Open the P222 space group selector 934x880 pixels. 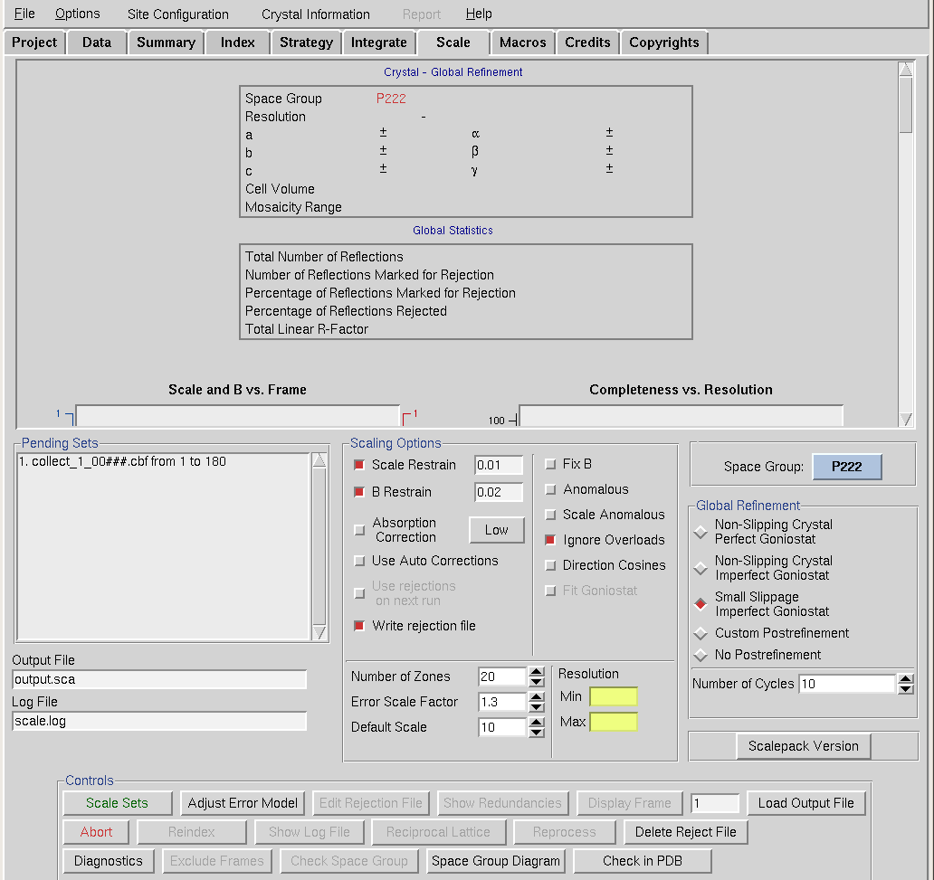pyautogui.click(x=846, y=467)
